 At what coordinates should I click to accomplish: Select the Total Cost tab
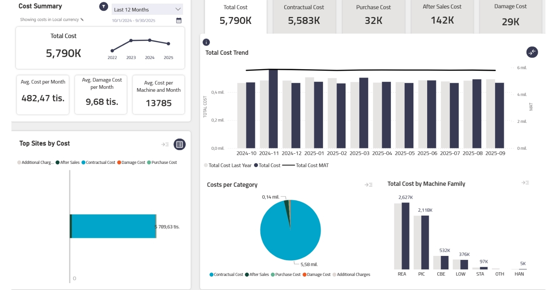[236, 14]
